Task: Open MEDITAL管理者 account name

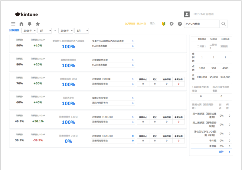Action: pyautogui.click(x=204, y=14)
